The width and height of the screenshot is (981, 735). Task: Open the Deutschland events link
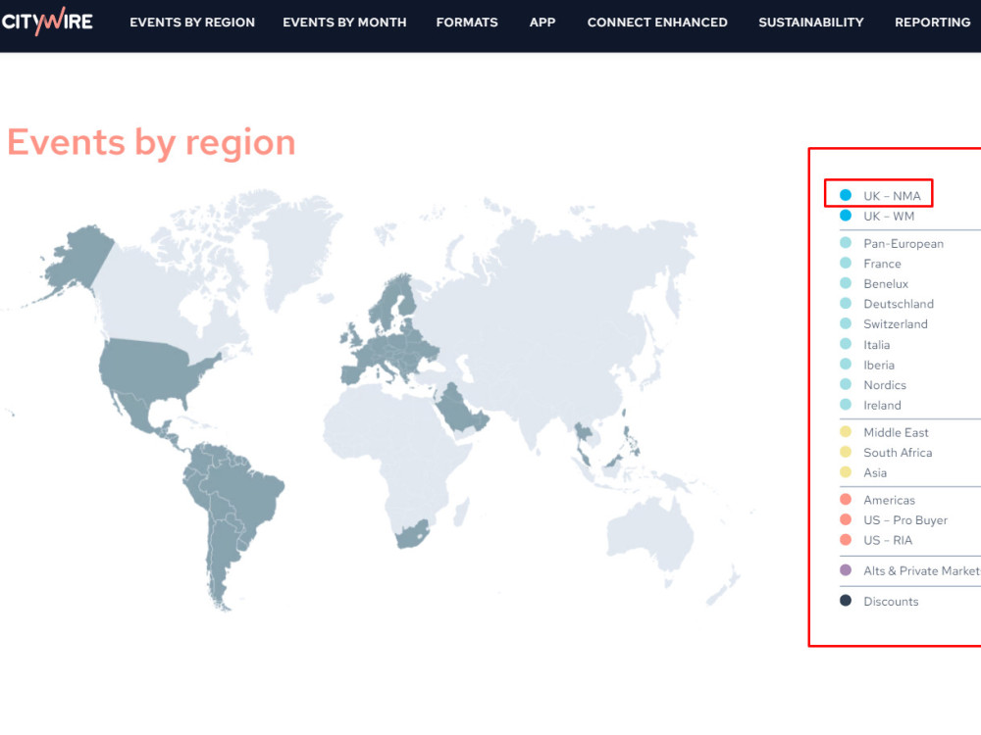coord(899,304)
